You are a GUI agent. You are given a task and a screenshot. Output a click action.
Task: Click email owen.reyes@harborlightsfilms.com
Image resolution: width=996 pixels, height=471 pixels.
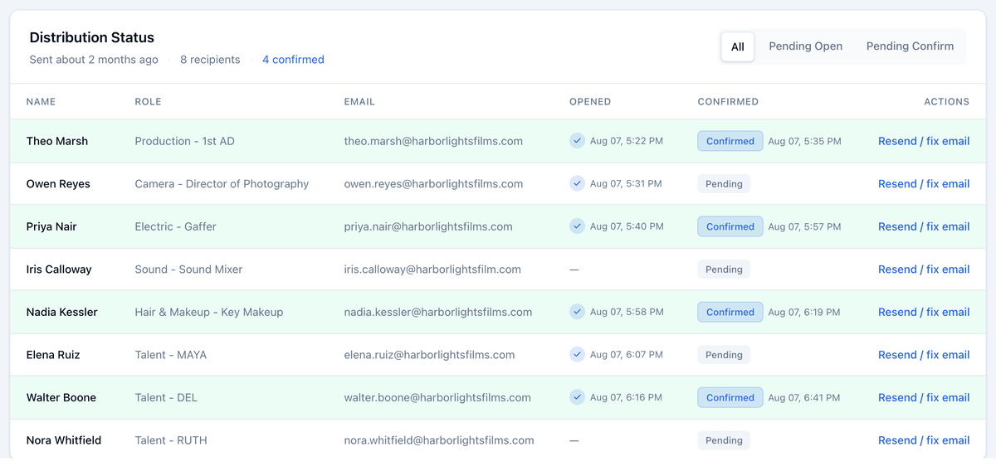pos(433,183)
